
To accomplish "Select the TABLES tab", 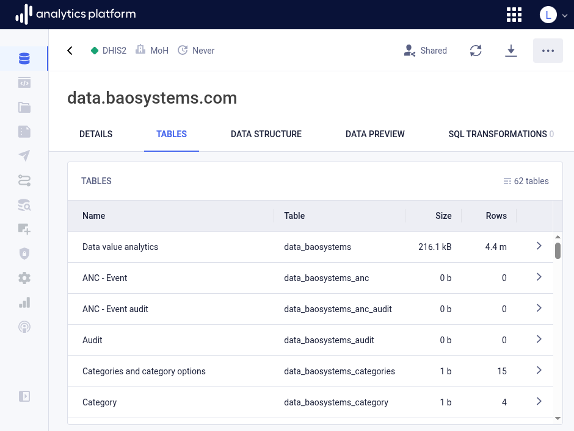I will pos(172,134).
